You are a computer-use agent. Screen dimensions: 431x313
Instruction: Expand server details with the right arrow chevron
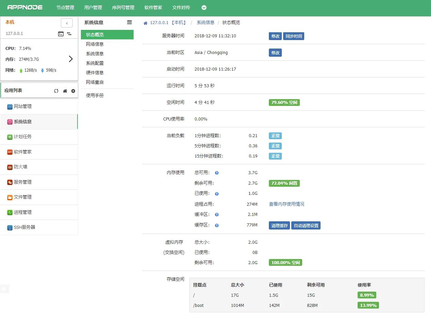pos(71,58)
